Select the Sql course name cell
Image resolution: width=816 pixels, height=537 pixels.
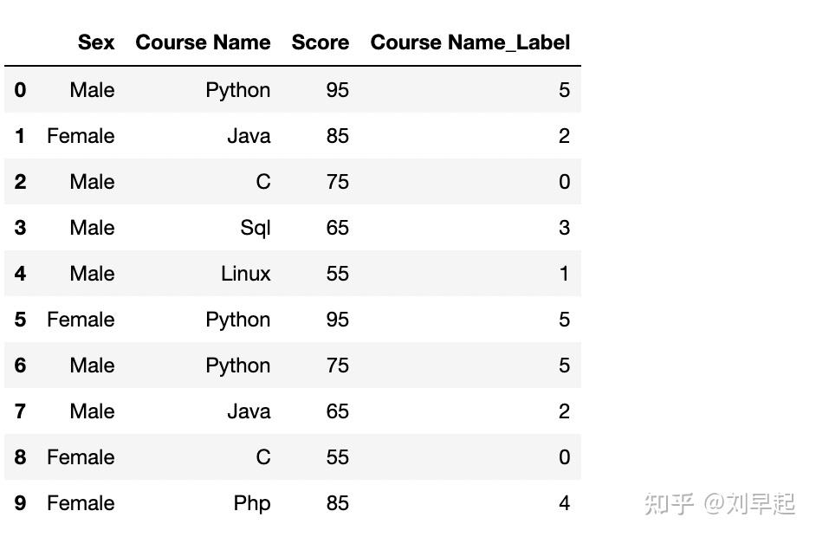pyautogui.click(x=255, y=228)
